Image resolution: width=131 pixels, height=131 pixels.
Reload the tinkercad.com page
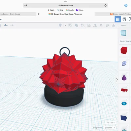click(x=105, y=5)
